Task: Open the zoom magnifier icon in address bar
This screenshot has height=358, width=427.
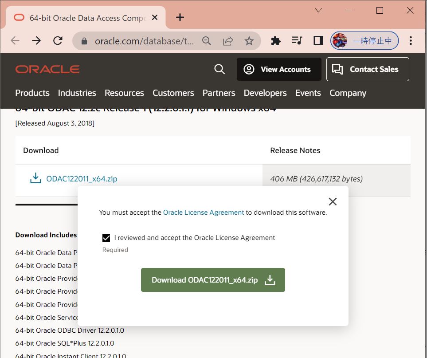Action: [207, 41]
